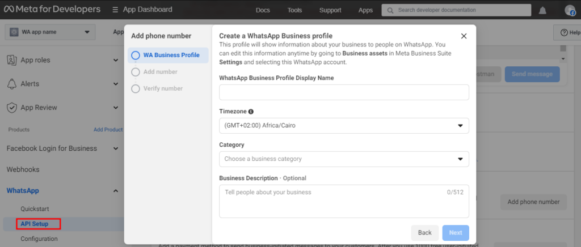The width and height of the screenshot is (581, 247).
Task: Click the Back button in dialog
Action: click(425, 233)
